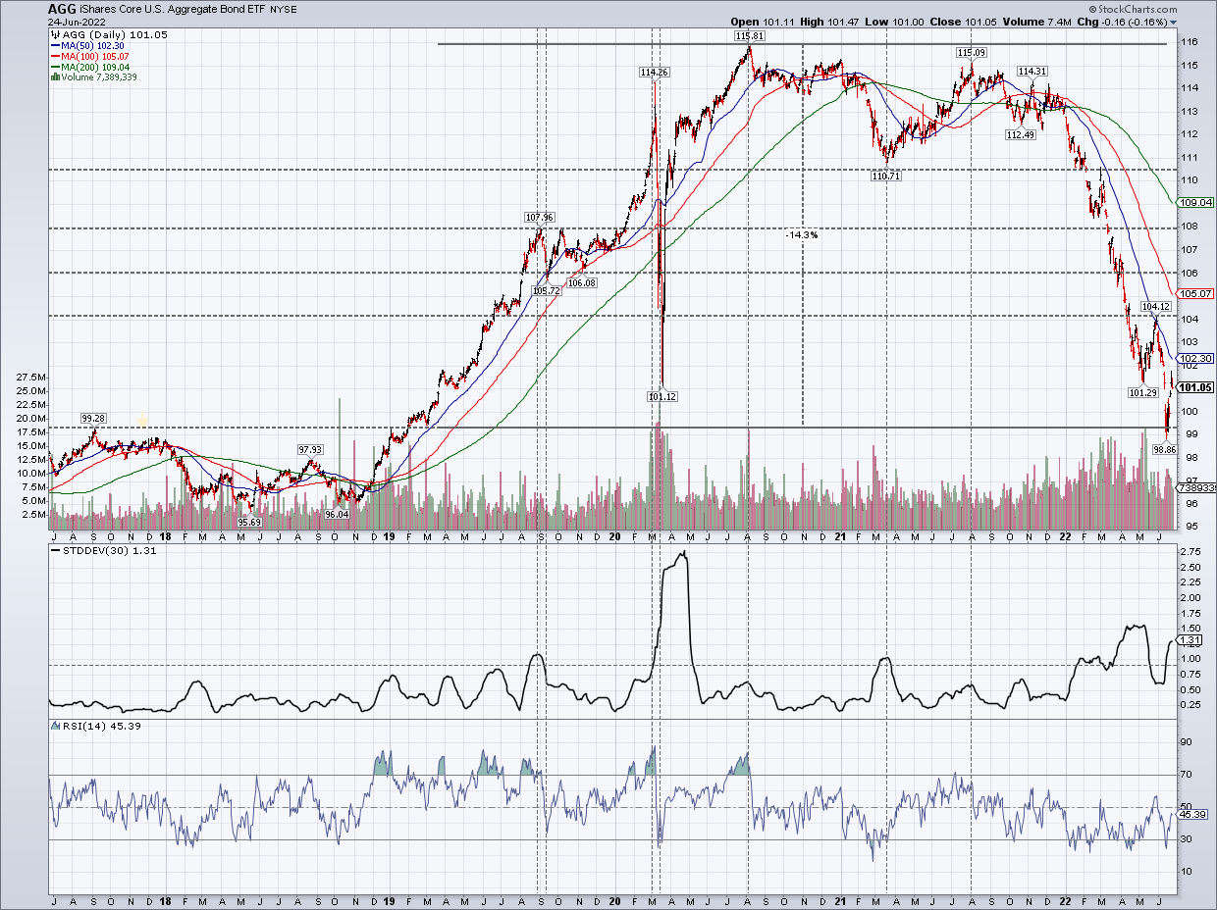
Task: Click the 99.28 price annotation
Action: point(94,420)
